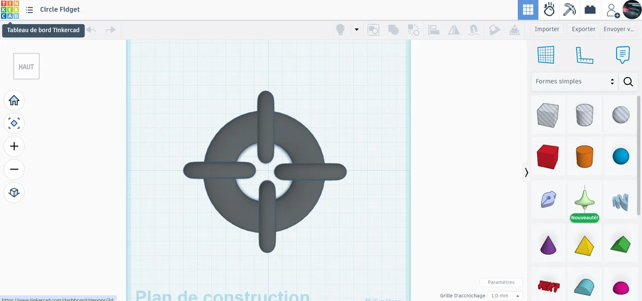The image size is (642, 301).
Task: Toggle perspective orthographic view cube icon
Action: coord(14,193)
